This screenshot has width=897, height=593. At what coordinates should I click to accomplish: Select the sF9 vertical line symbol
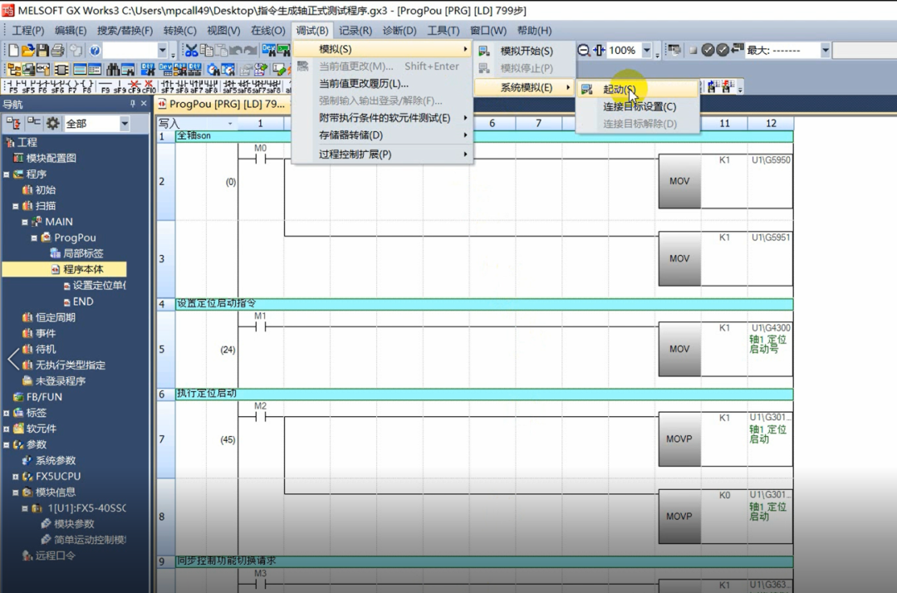[120, 87]
